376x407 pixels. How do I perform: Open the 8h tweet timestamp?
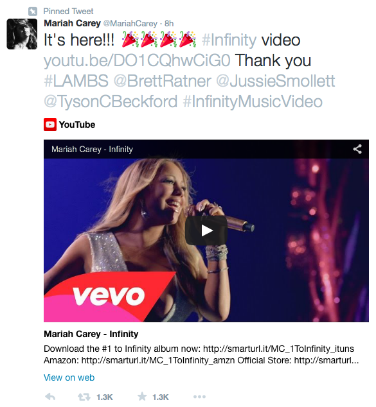tap(169, 24)
